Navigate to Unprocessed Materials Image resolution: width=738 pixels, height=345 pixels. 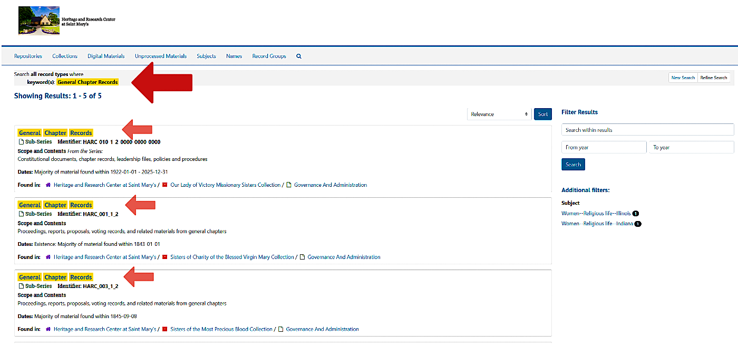(x=161, y=56)
